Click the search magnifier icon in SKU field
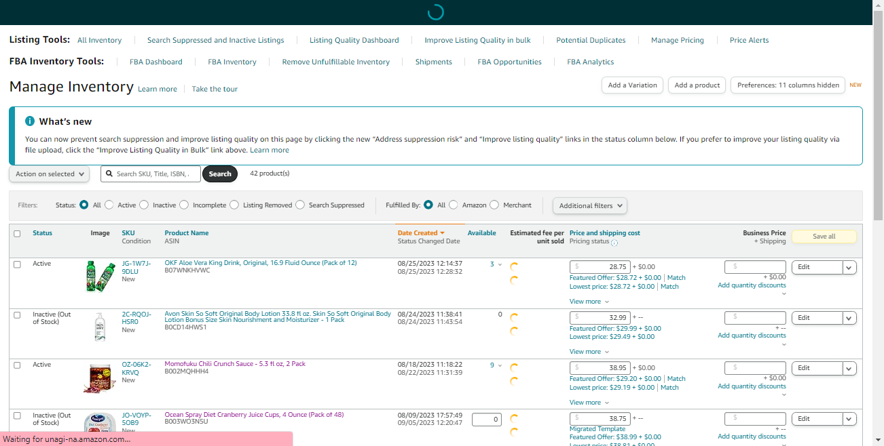 [x=109, y=174]
